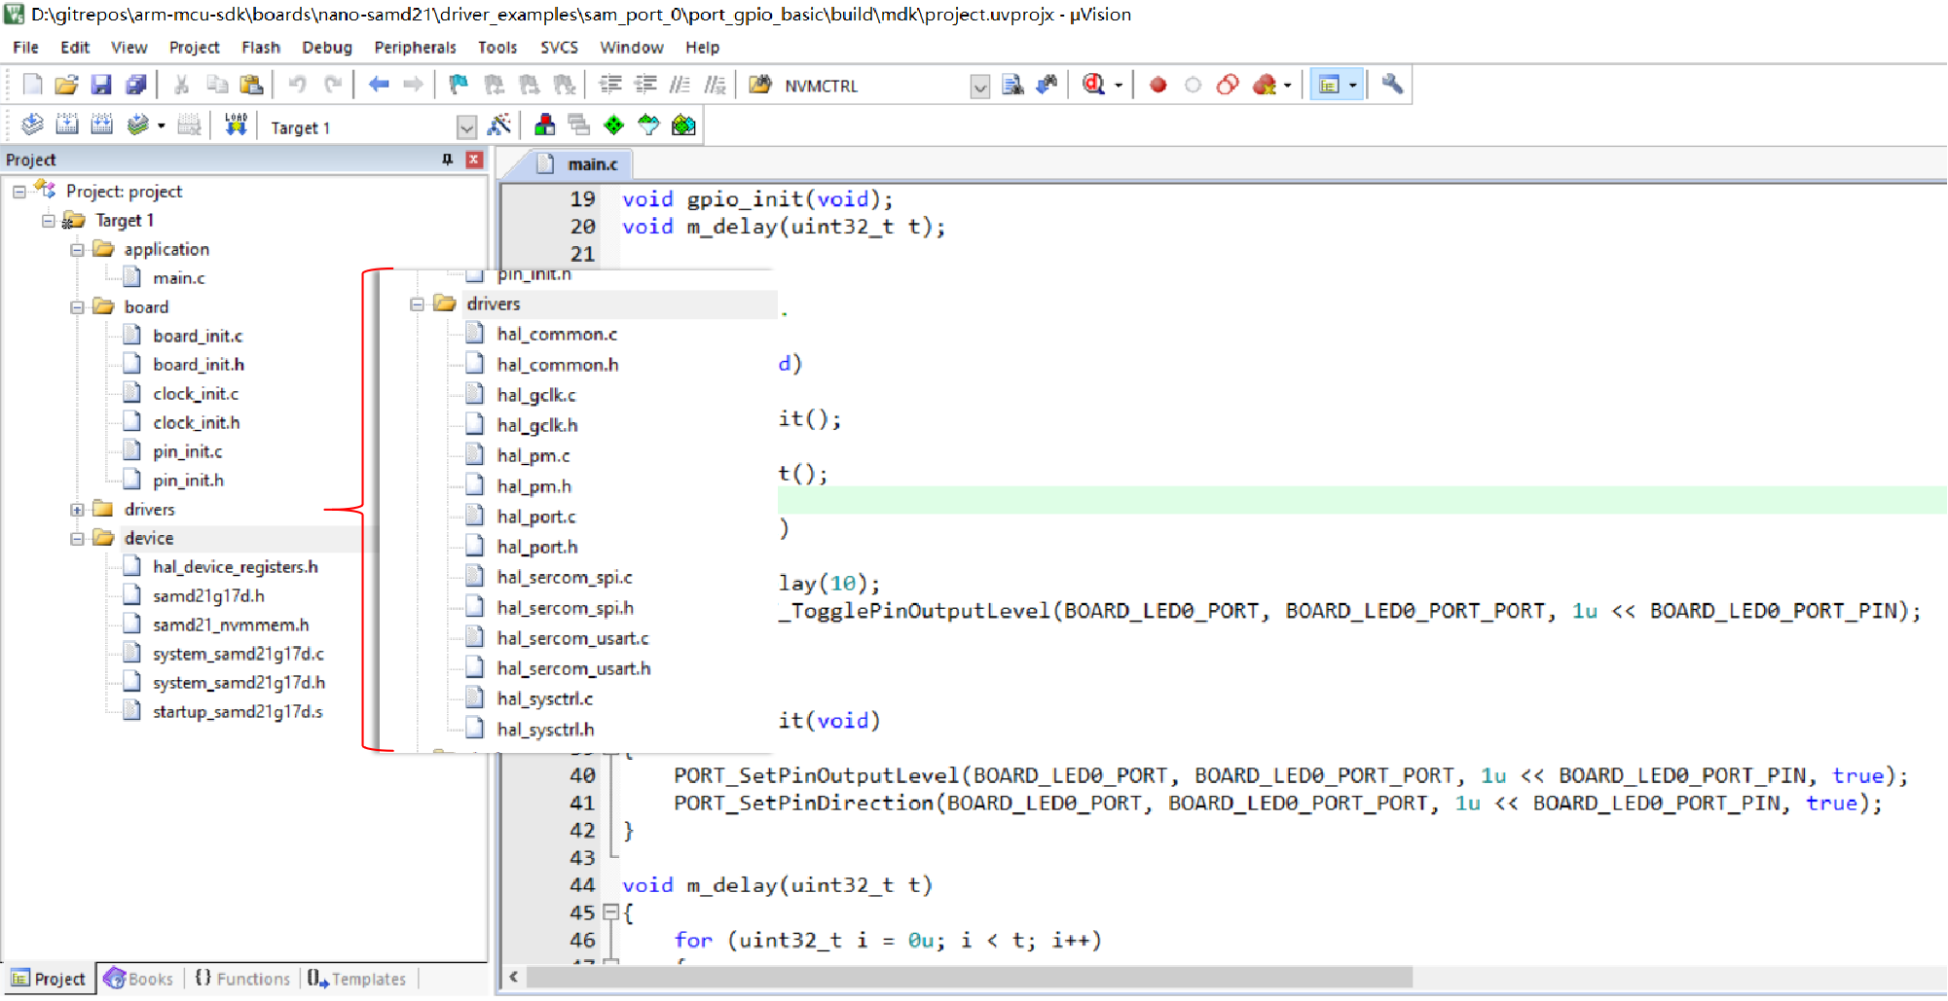Collapse the application folder in tree
The height and width of the screenshot is (1001, 1948).
pos(77,250)
